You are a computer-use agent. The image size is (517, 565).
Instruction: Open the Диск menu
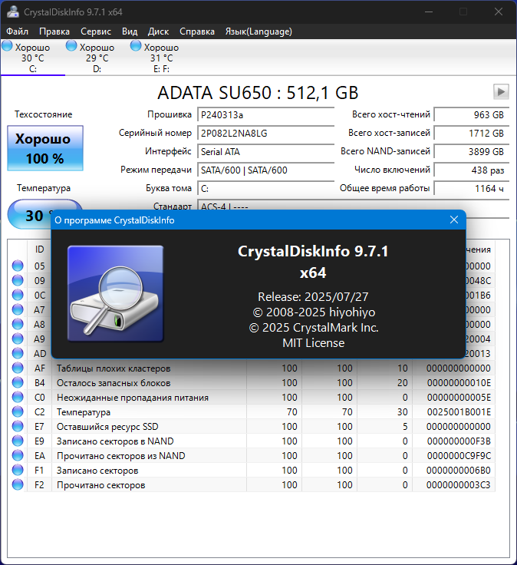coord(159,31)
